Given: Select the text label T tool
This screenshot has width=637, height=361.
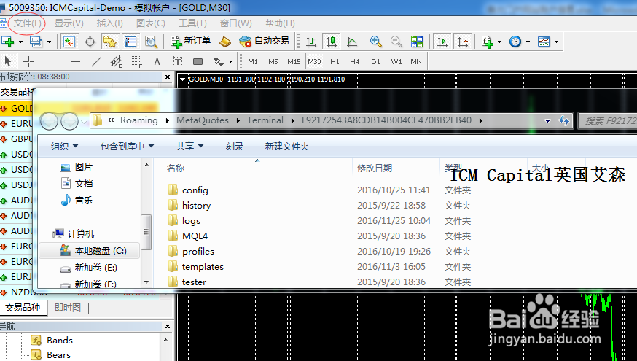Looking at the screenshot, I should (x=177, y=62).
